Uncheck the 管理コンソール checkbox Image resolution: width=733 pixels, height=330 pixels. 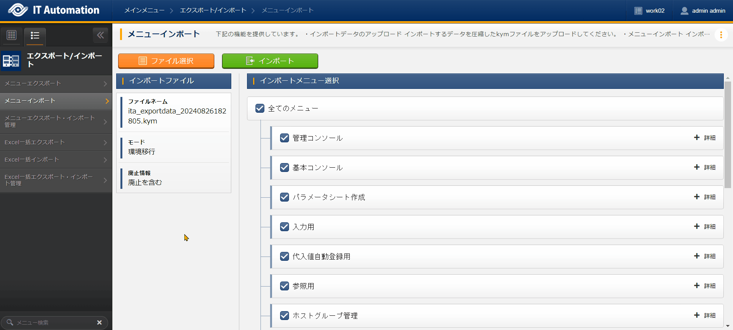(x=285, y=138)
